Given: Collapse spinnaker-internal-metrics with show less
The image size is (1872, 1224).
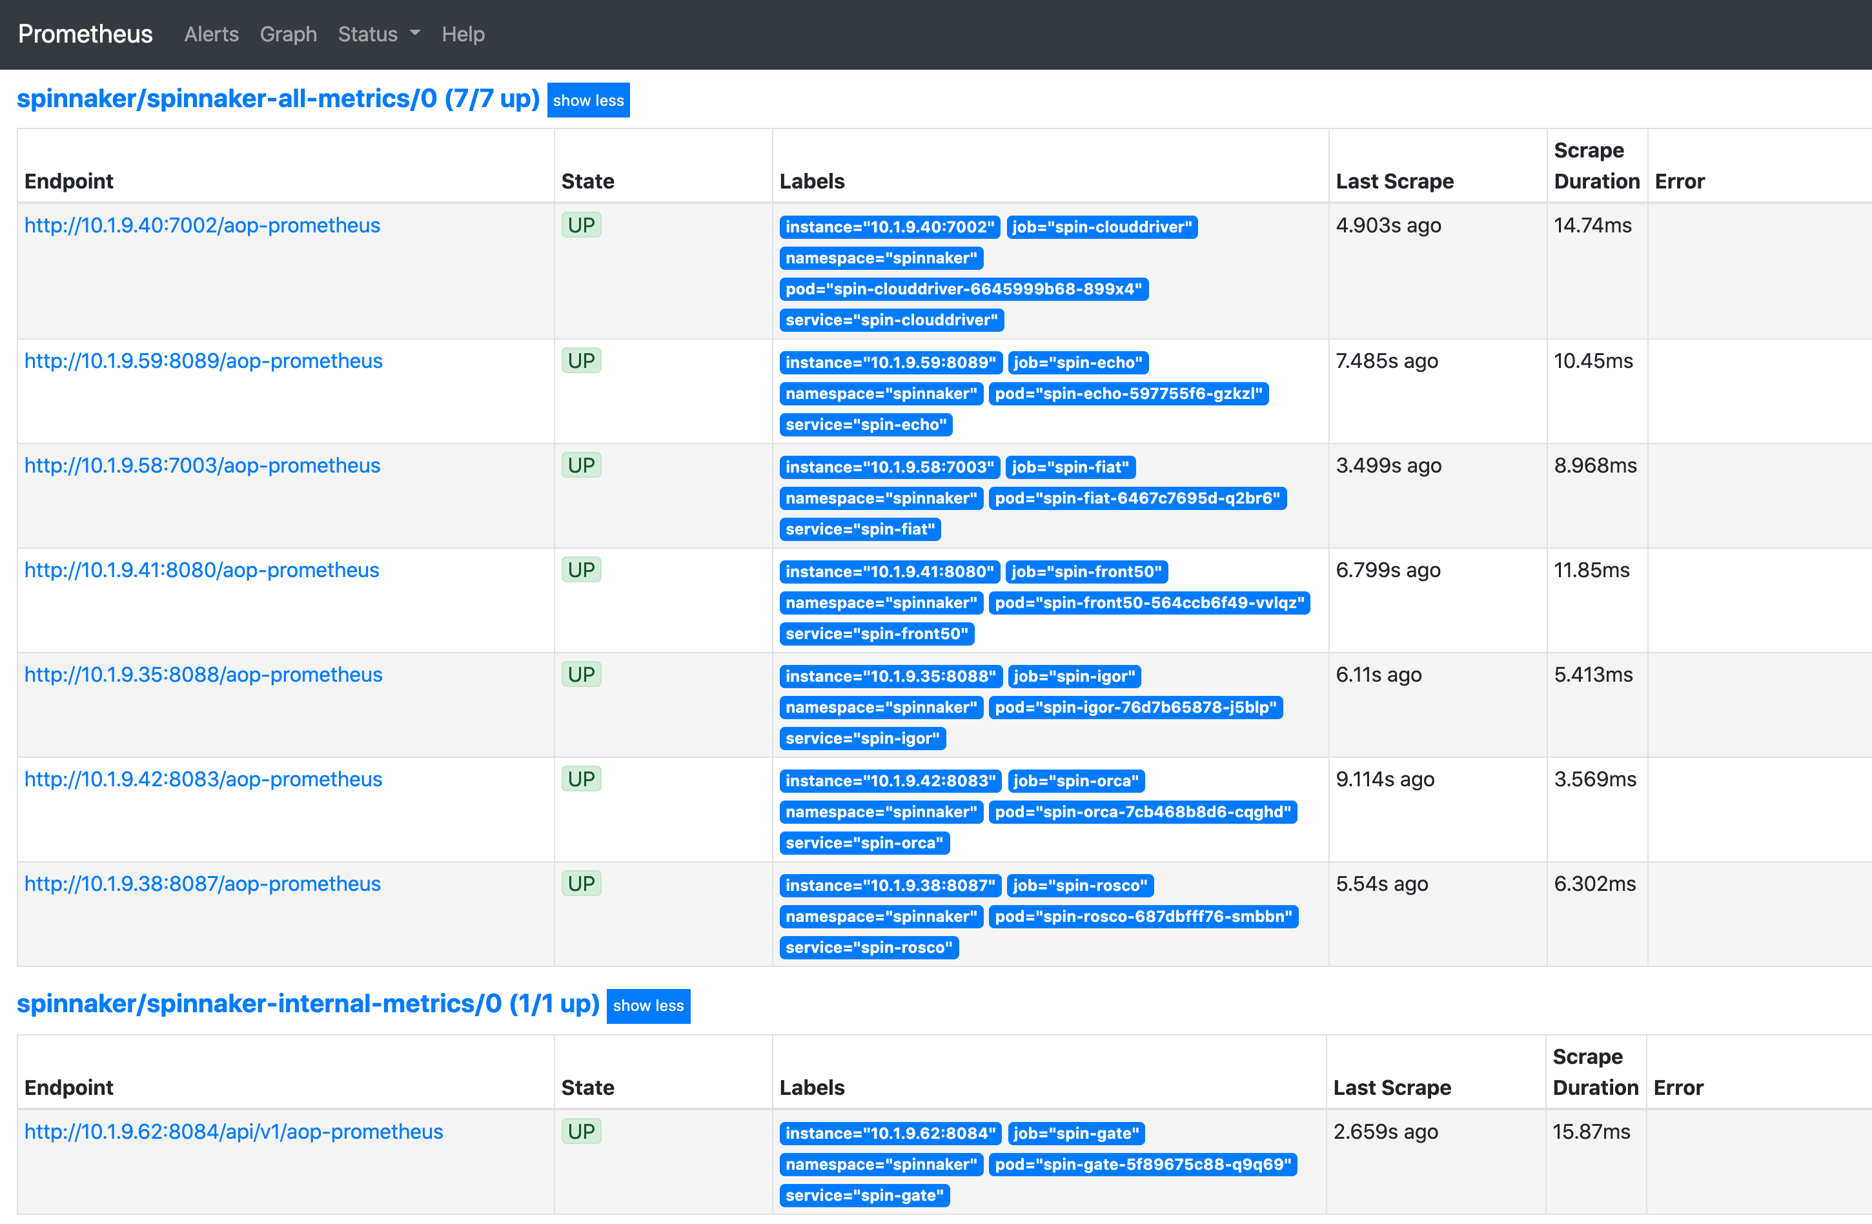Looking at the screenshot, I should (647, 1005).
